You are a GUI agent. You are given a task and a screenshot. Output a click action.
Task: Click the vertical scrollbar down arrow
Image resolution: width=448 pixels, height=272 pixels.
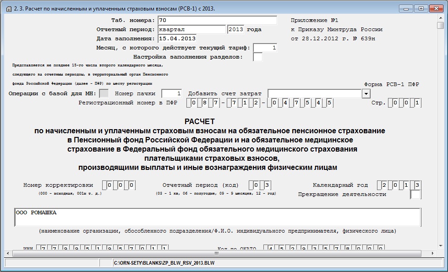440,246
